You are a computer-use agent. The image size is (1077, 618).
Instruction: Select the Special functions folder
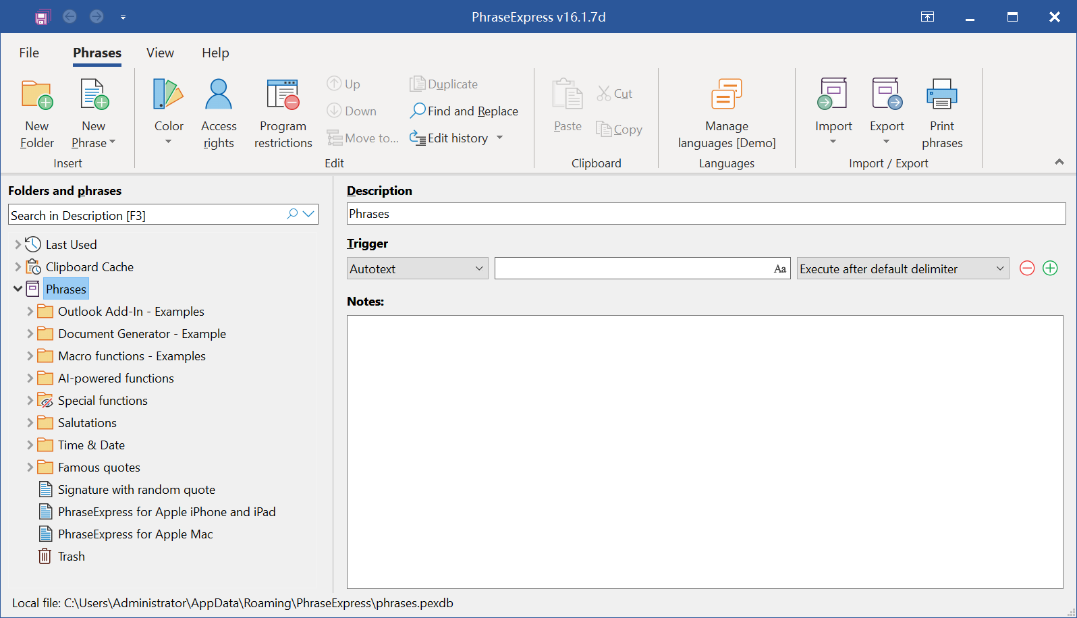click(103, 400)
